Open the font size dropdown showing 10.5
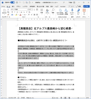This screenshot has height=99, width=91. click(31, 9)
